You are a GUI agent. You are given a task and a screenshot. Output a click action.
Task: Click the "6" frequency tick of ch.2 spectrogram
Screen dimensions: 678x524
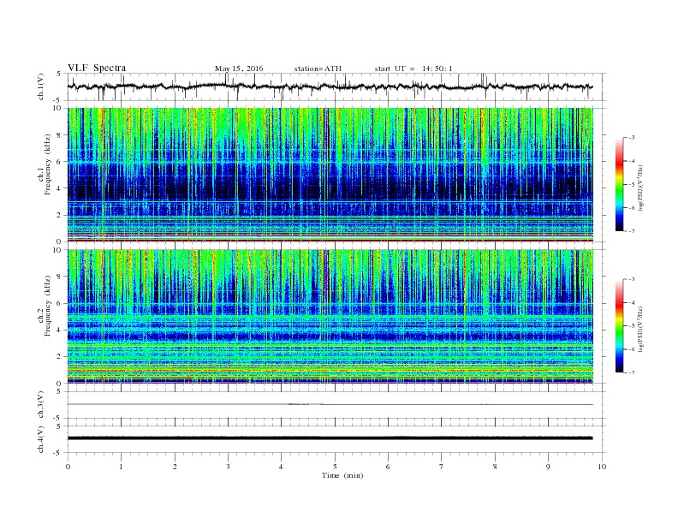click(61, 303)
